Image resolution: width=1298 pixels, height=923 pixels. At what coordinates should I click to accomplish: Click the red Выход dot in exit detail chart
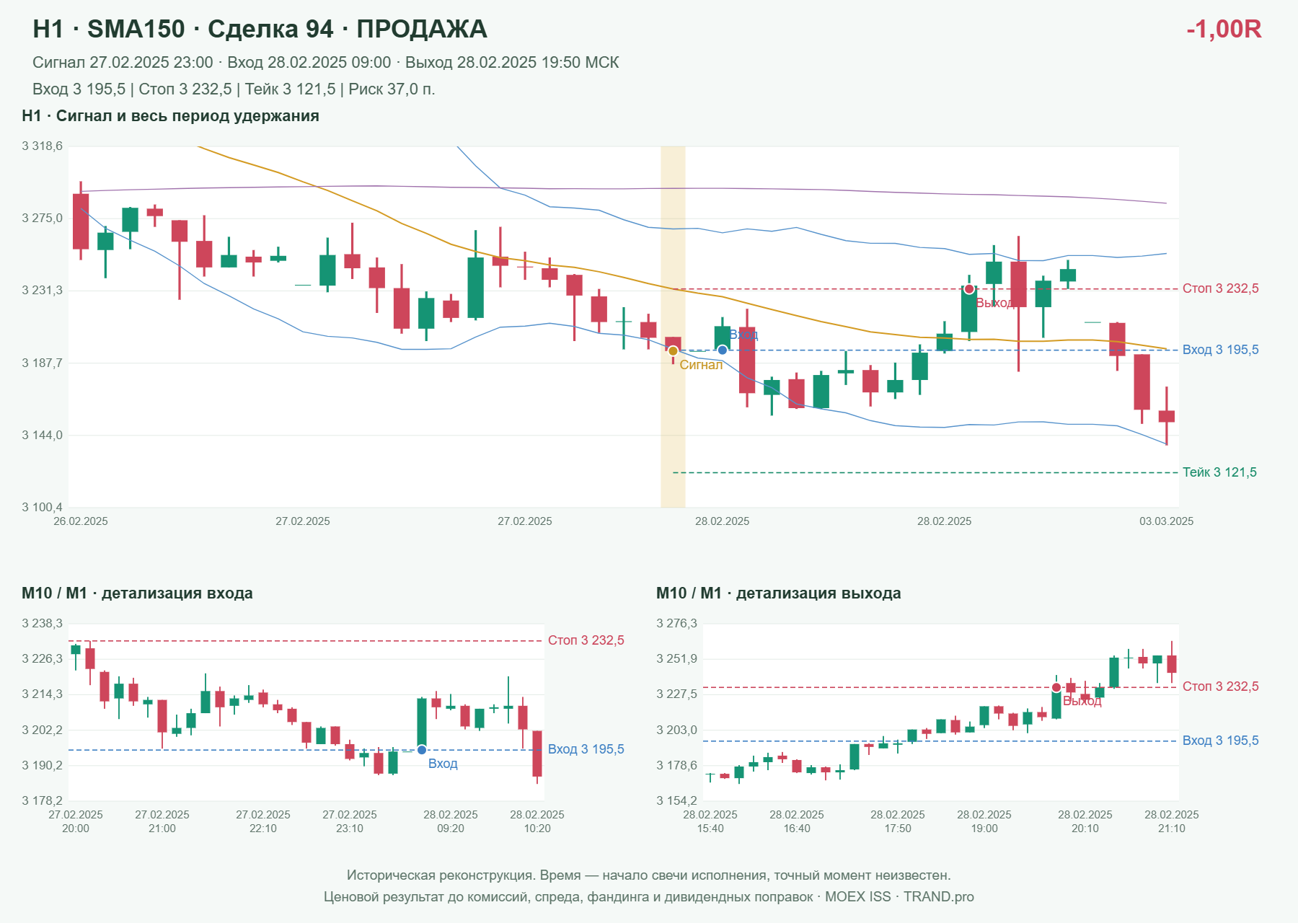tap(1056, 687)
